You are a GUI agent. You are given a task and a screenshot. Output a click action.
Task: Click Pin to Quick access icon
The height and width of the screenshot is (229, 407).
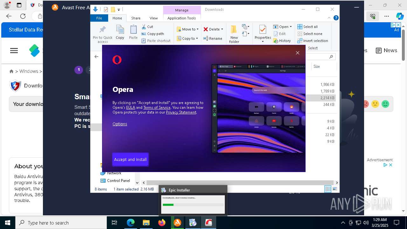tap(102, 30)
